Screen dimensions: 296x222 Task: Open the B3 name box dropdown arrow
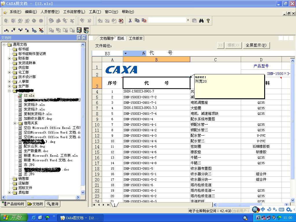(125, 53)
